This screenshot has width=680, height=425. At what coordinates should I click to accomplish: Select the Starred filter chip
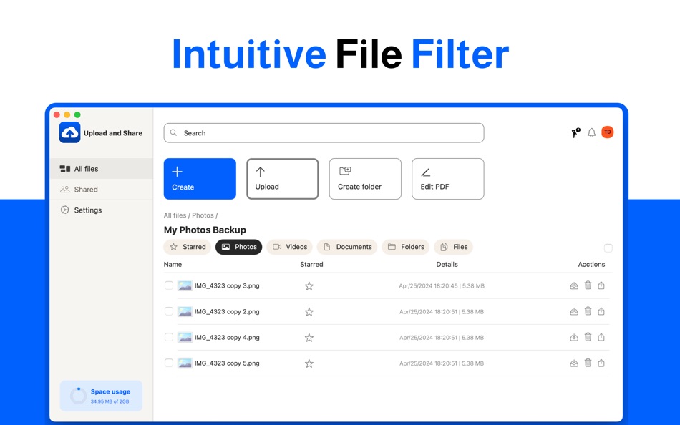click(x=188, y=247)
